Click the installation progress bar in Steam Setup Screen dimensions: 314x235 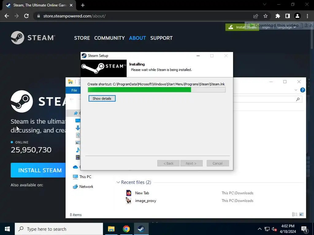point(157,90)
